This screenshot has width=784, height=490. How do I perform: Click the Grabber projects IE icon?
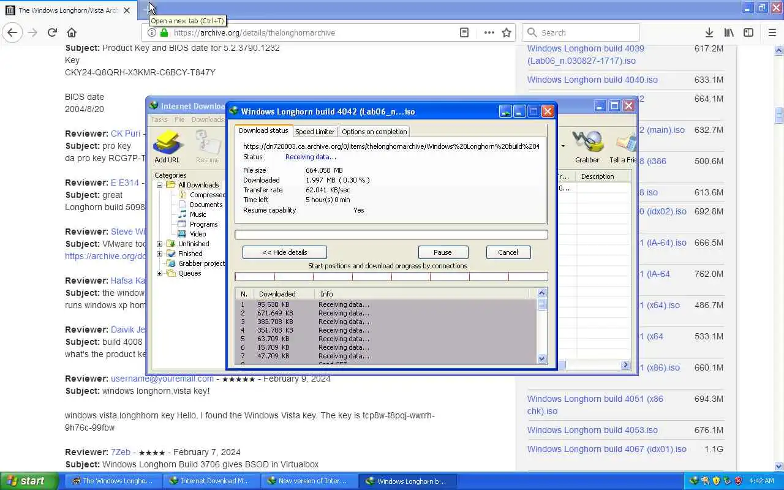coord(171,263)
